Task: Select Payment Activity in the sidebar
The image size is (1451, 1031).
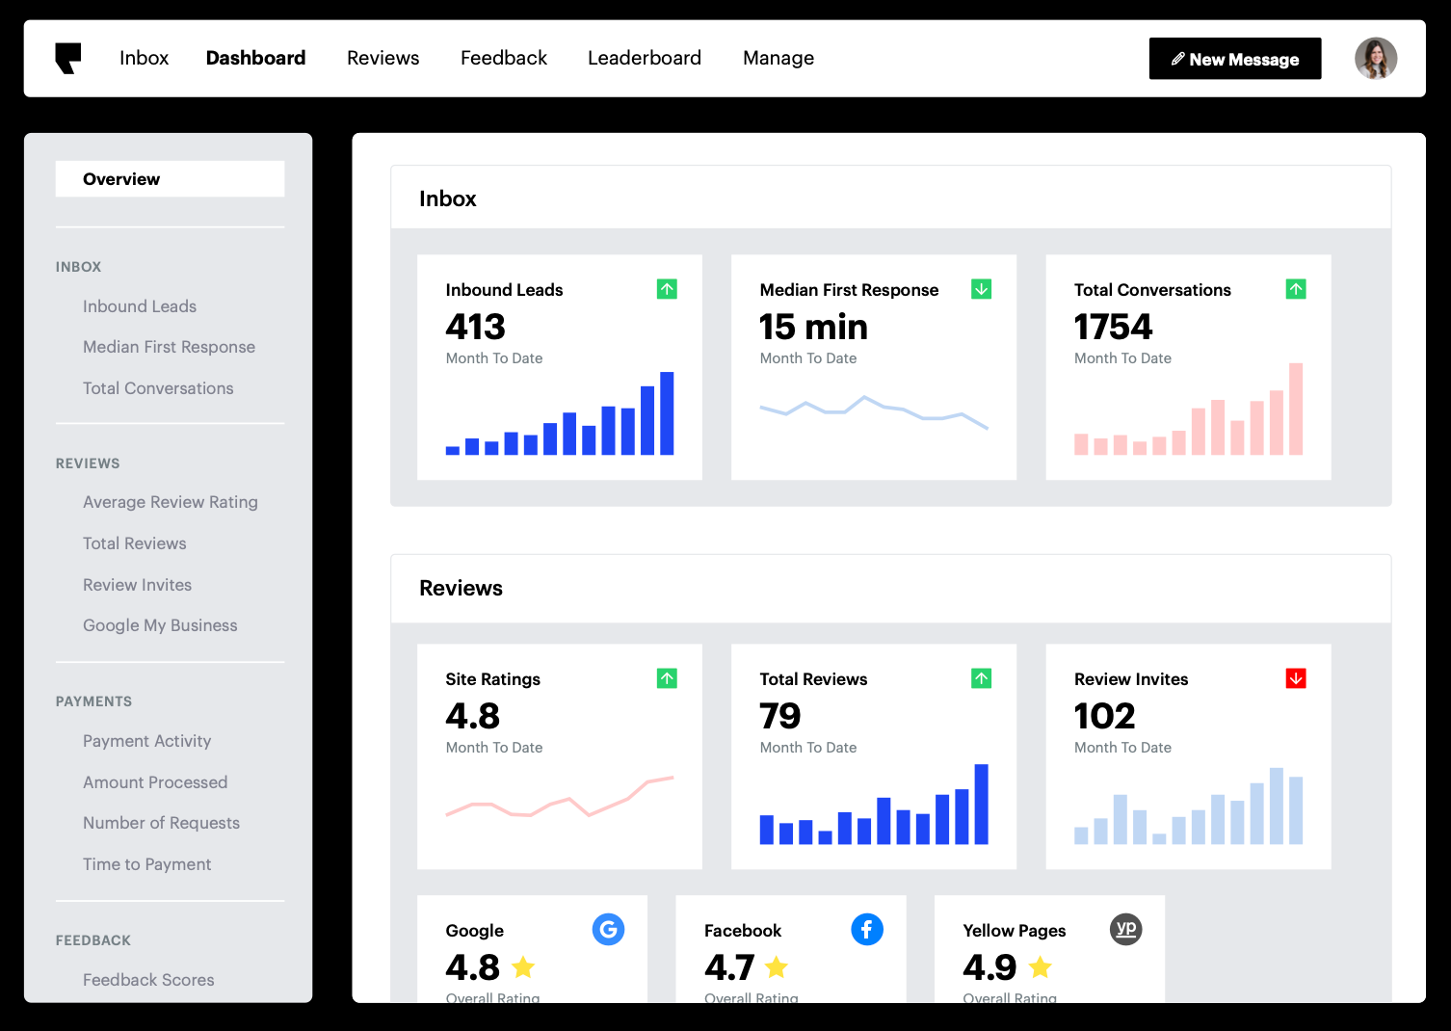Action: pyautogui.click(x=146, y=740)
